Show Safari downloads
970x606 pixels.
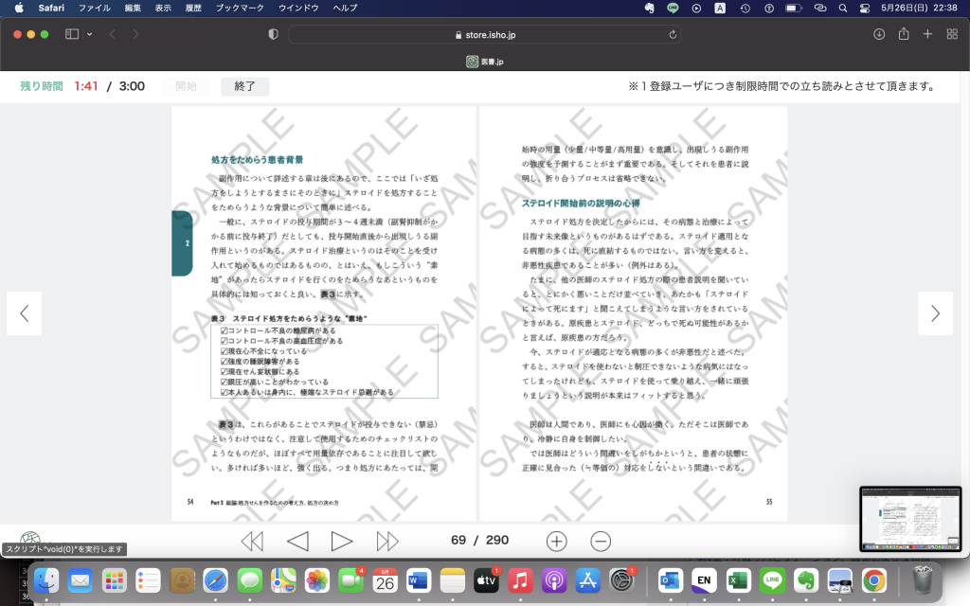pos(879,34)
